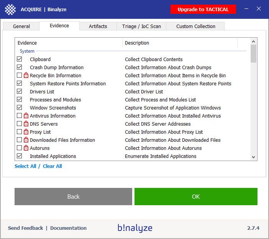Screen dimensions: 269x239
Task: Select 'Collect Driver List' description text
Action: pyautogui.click(x=144, y=92)
